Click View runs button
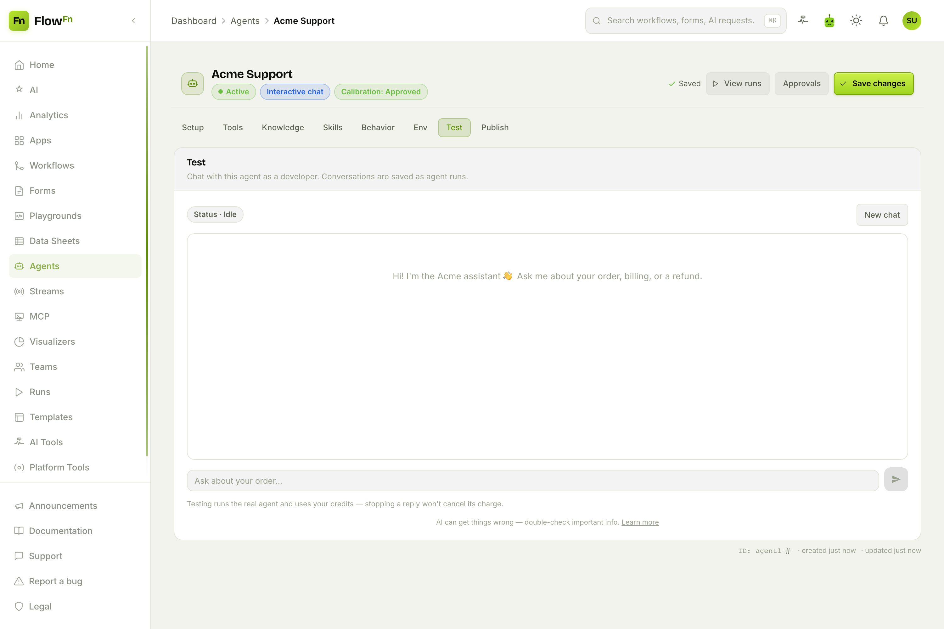Screen dimensions: 944x629 pyautogui.click(x=737, y=83)
